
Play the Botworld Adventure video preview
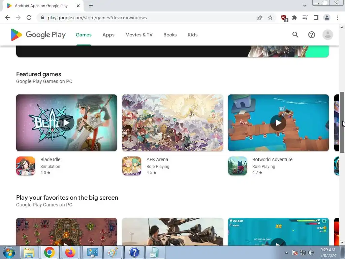pos(278,123)
